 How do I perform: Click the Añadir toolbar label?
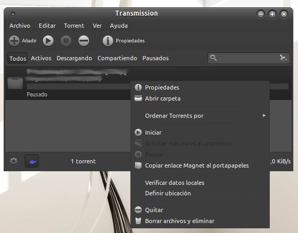[x=29, y=41]
